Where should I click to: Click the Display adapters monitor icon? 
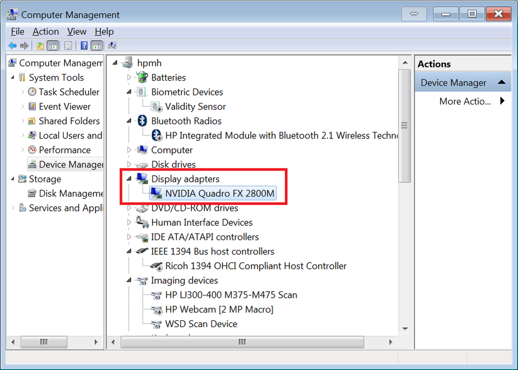[142, 179]
